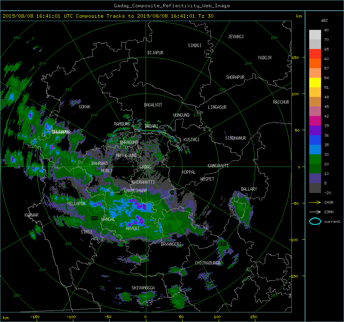This screenshot has height=322, width=344.
Task: Click the CHITRADURGA city label
Action: click(x=208, y=263)
